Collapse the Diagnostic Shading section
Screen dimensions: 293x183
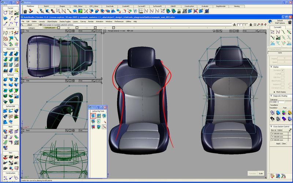pyautogui.click(x=272, y=96)
